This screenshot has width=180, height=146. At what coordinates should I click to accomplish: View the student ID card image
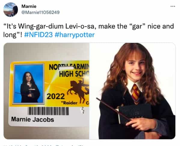pyautogui.click(x=46, y=91)
